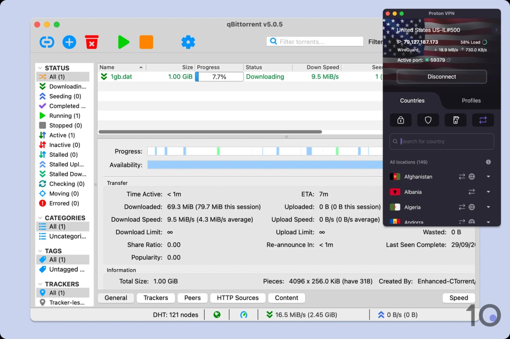Screen dimensions: 510x339
Task: Switch to Profiles tab in Proton VPN
Action: tap(471, 101)
